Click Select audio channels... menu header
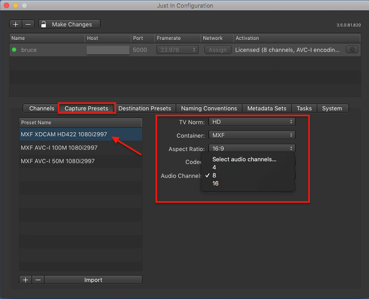This screenshot has width=369, height=299. [248, 159]
